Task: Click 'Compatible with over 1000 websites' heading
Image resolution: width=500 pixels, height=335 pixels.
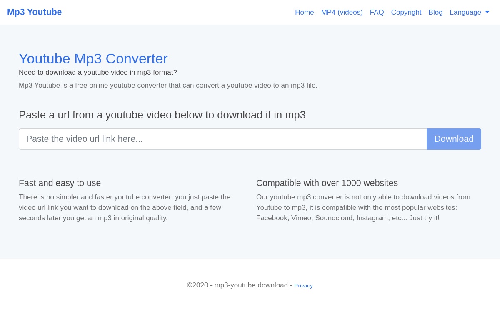Action: [327, 183]
